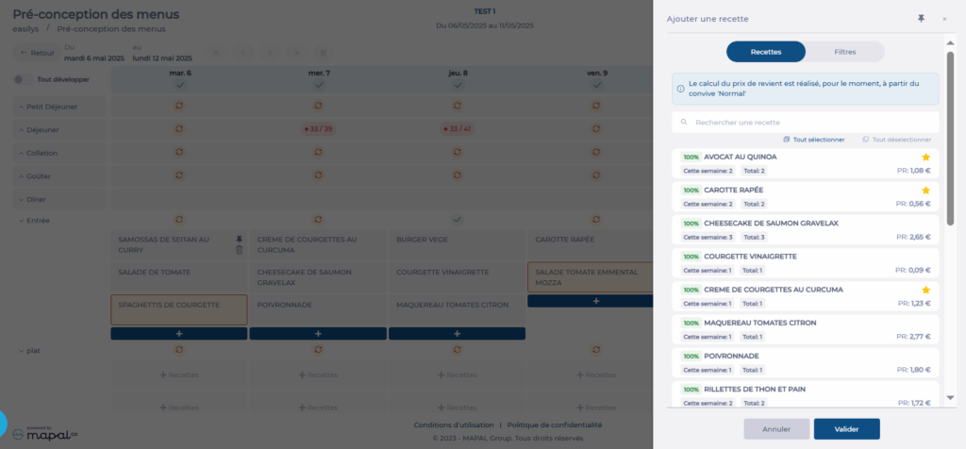966x449 pixels.
Task: Pin the Ajouter une recette panel
Action: (921, 19)
